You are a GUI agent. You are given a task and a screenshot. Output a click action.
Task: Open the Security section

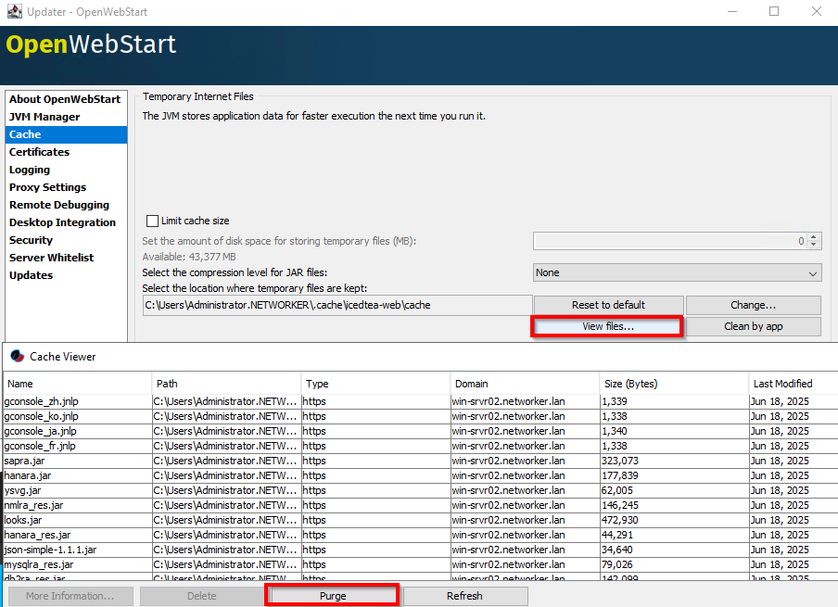point(31,239)
